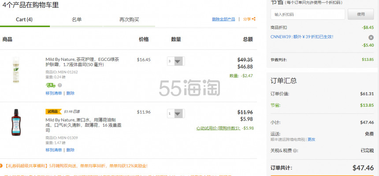
Task: Switch to the 再次购买 tab
Action: (129, 19)
